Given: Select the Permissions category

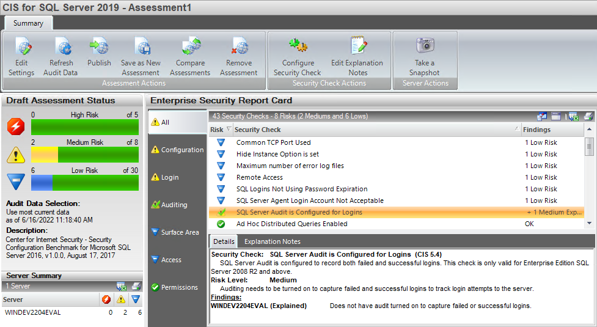Looking at the screenshot, I should click(x=177, y=287).
